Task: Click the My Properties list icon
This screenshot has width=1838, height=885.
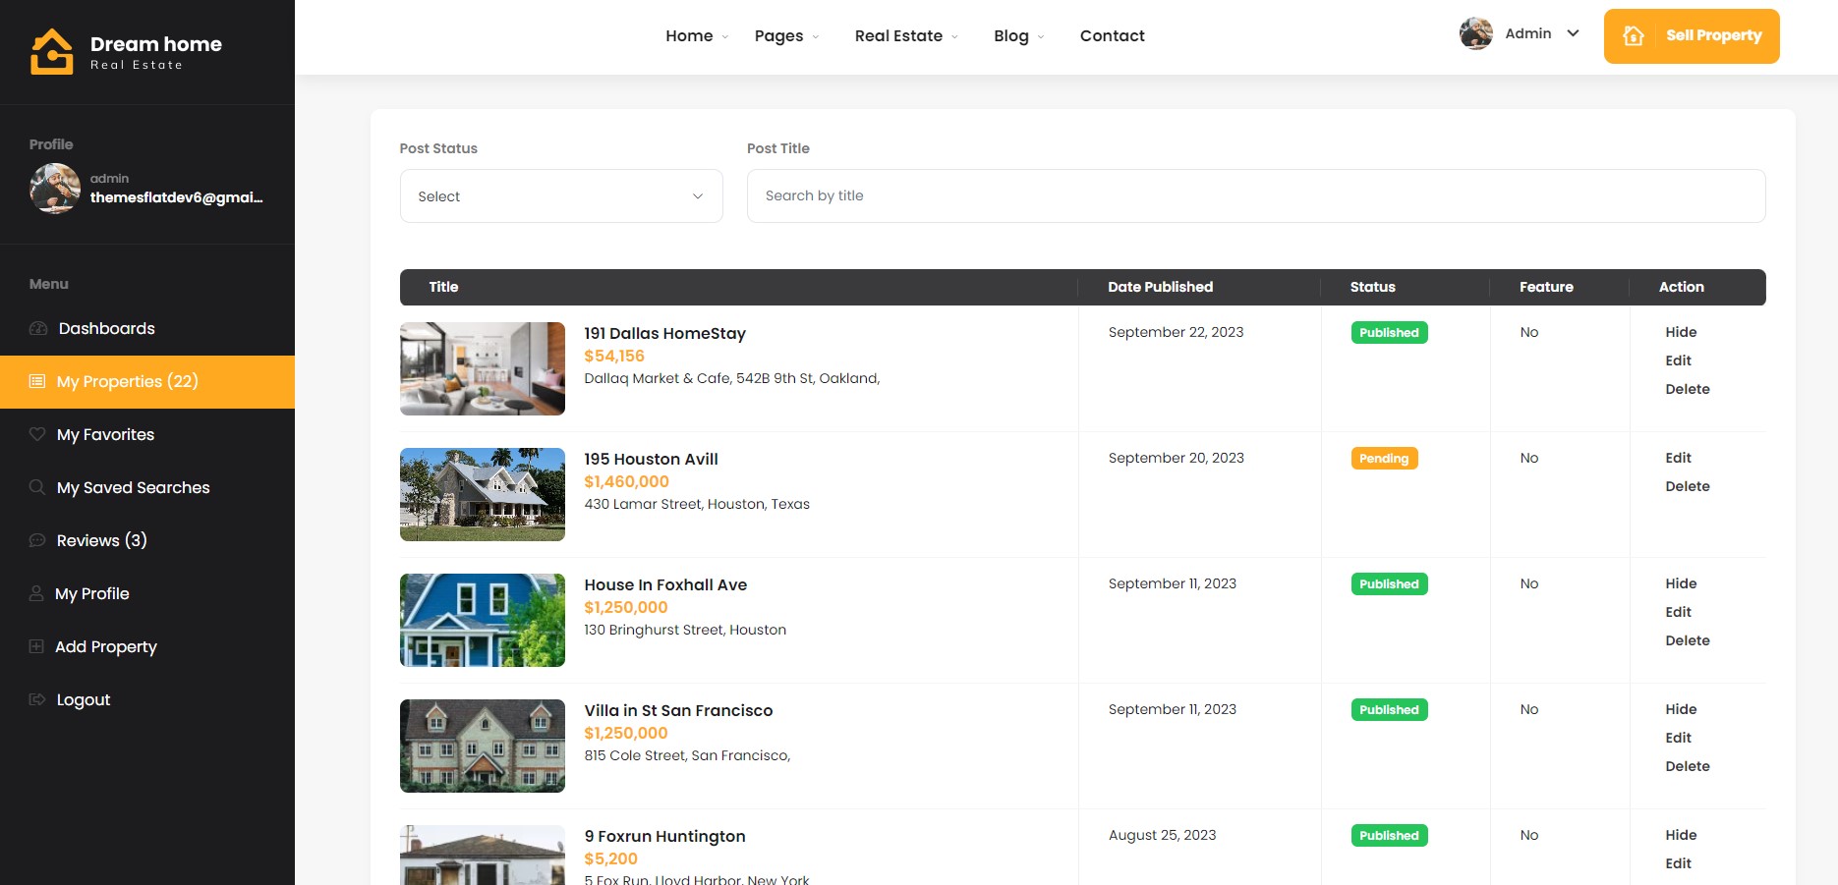Action: tap(37, 381)
